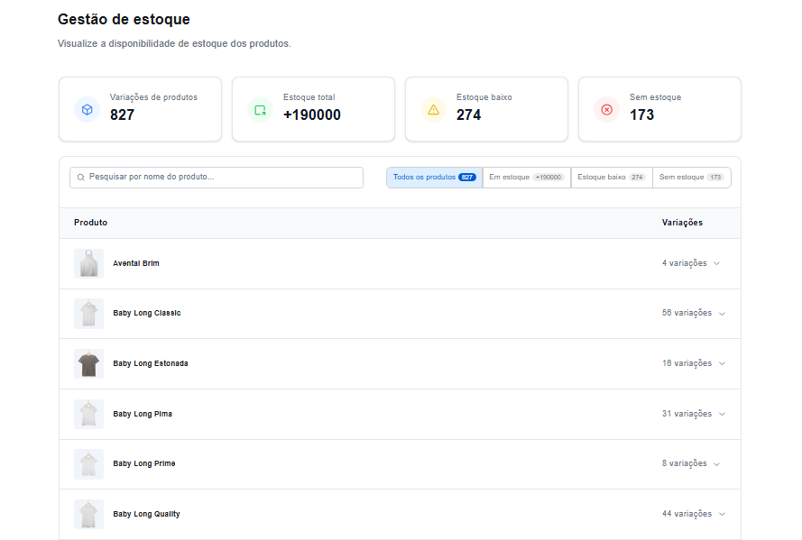Click the Variações column header
This screenshot has height=540, width=802.
click(x=682, y=223)
